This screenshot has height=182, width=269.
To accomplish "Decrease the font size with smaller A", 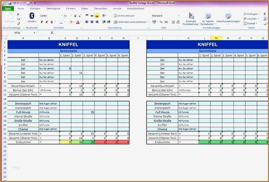I will [80, 16].
